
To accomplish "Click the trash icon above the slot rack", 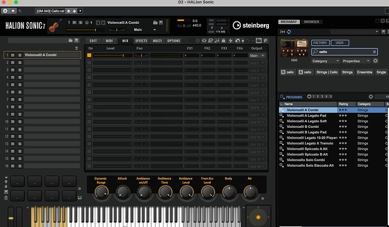I will point(77,48).
